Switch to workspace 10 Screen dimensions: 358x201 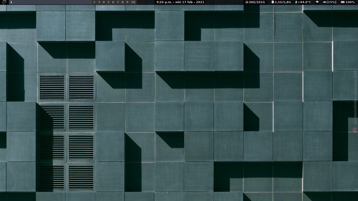click(x=133, y=2)
